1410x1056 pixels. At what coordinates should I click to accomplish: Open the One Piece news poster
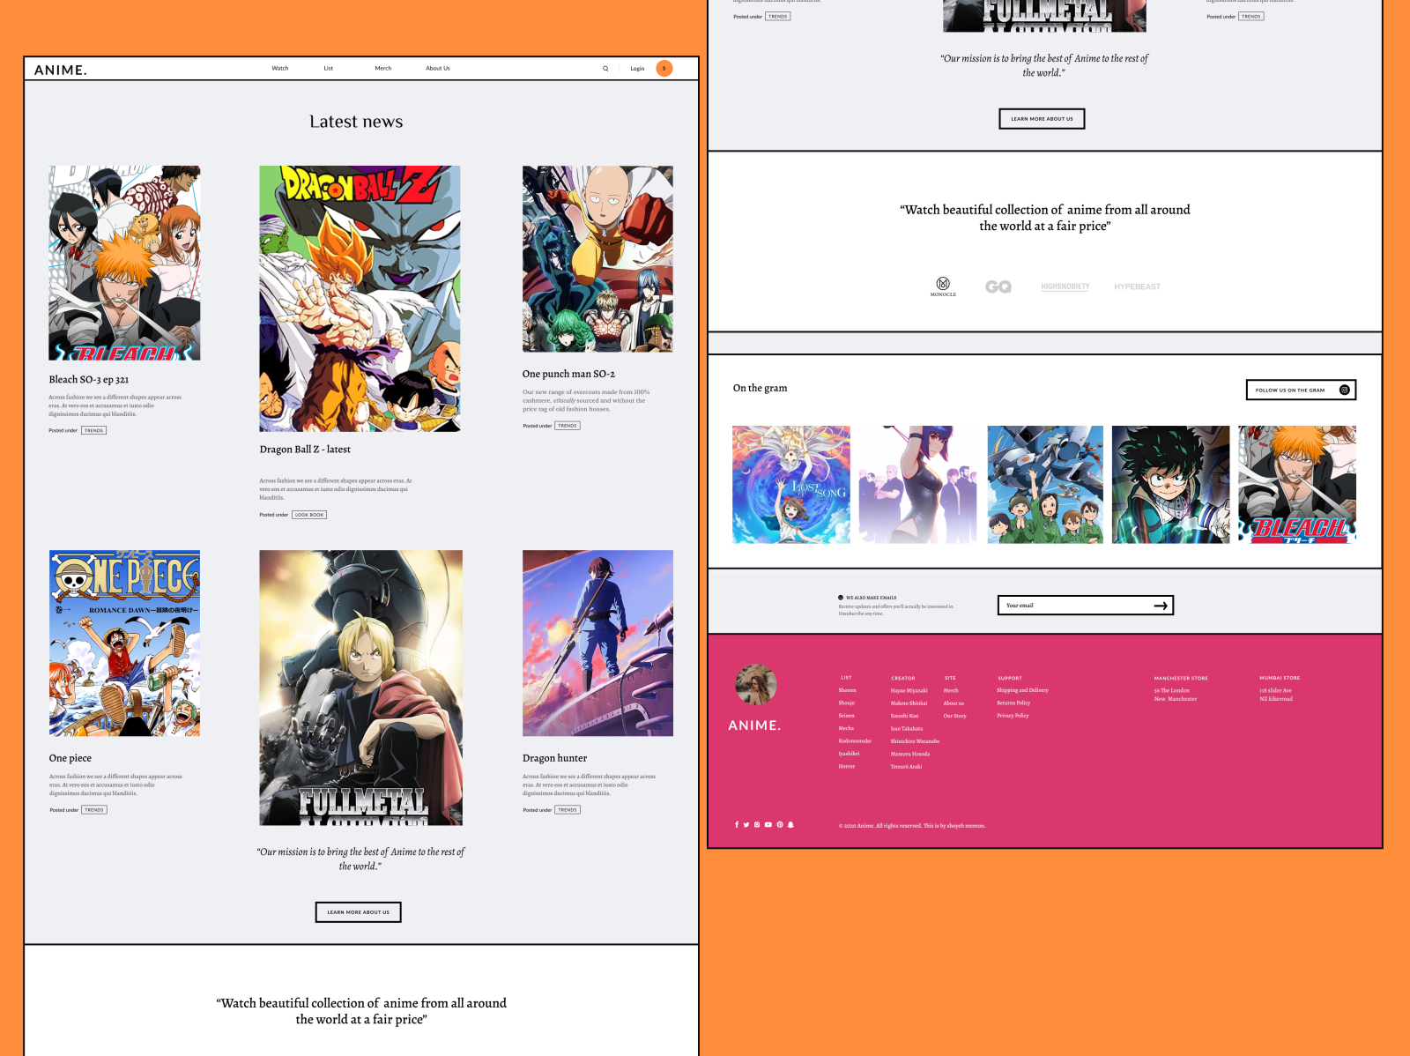124,643
